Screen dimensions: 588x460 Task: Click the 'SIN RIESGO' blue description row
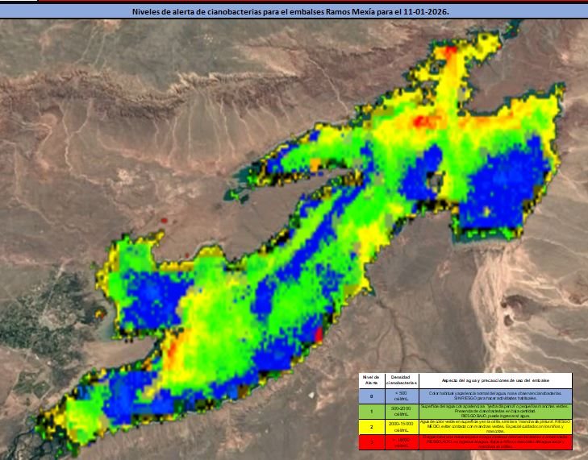pos(494,396)
